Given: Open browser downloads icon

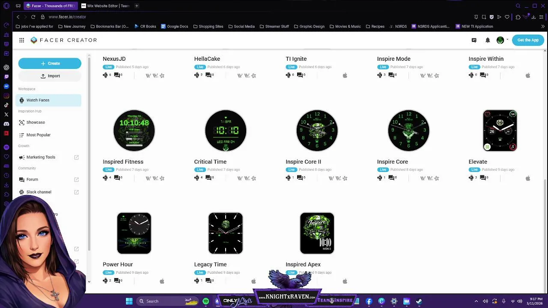Looking at the screenshot, I should 533,17.
